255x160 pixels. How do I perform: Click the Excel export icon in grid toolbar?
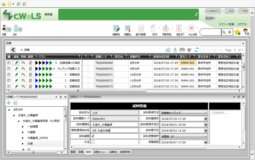[175, 50]
